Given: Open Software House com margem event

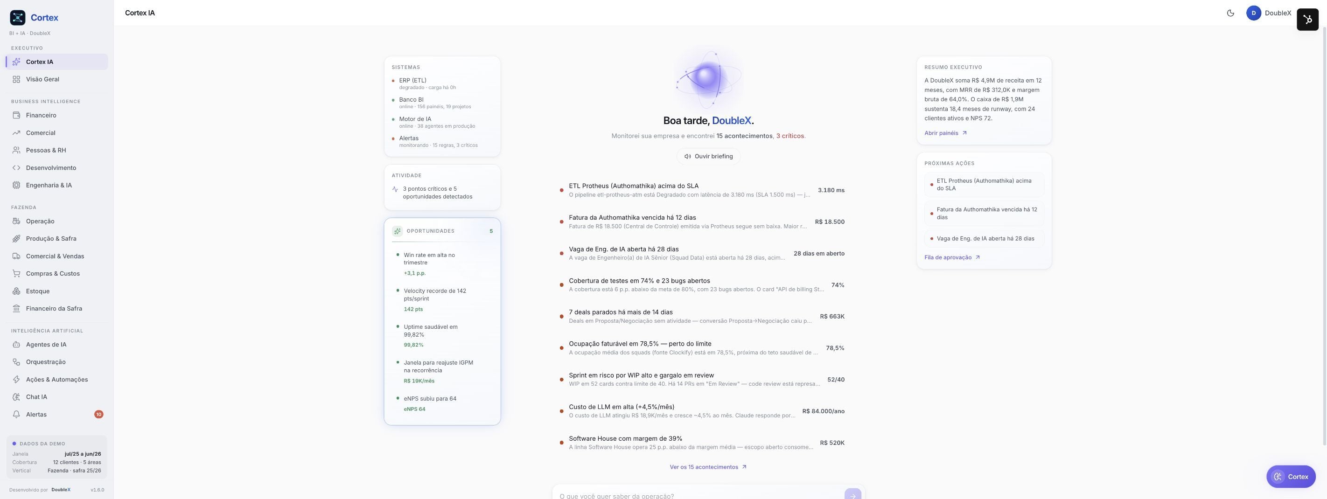Looking at the screenshot, I should click(702, 444).
